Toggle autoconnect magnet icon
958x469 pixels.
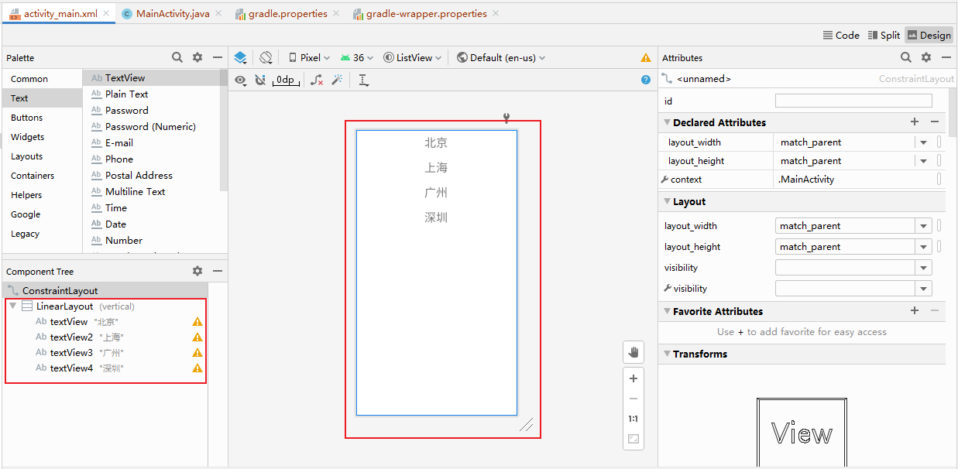[x=260, y=80]
